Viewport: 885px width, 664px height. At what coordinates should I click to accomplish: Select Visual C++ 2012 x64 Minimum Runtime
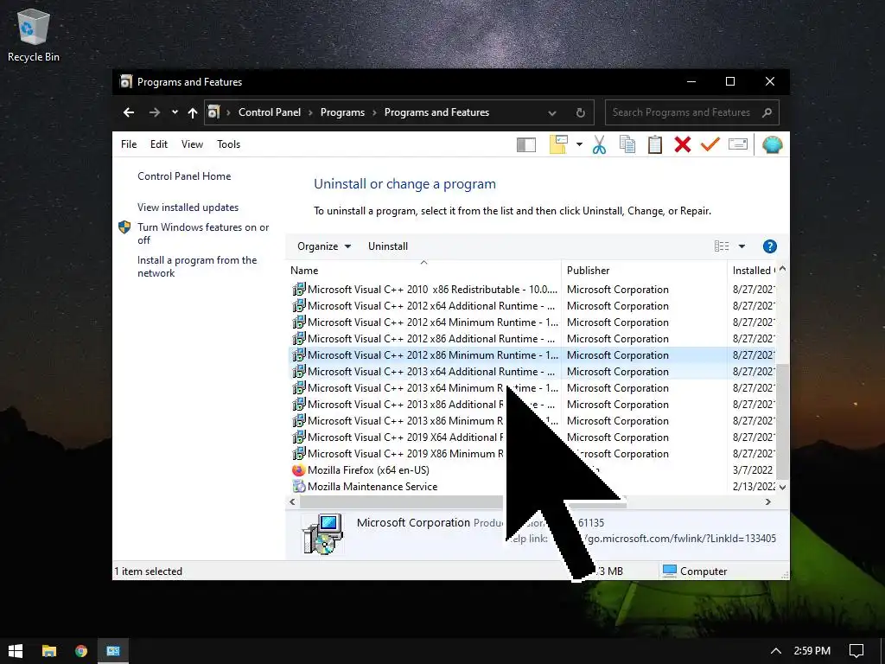[x=532, y=322]
